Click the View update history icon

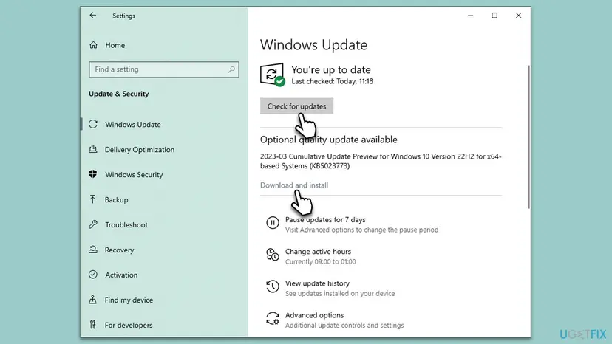(x=273, y=286)
